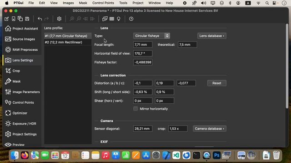Open help via question mark icon
The width and height of the screenshot is (291, 163).
click(x=131, y=19)
